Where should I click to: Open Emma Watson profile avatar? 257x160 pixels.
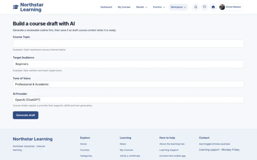(222, 7)
